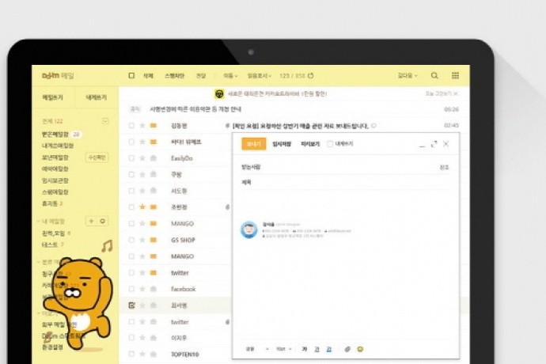The width and height of the screenshot is (546, 364).
Task: Click the envelope icon on the GS SHOP row
Action: [x=154, y=240]
